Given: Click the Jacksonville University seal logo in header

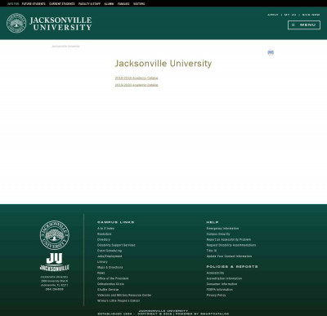Looking at the screenshot, I should (x=16, y=24).
